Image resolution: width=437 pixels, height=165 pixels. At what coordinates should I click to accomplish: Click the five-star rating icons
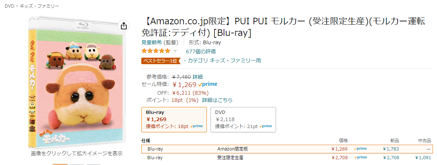[x=156, y=51]
